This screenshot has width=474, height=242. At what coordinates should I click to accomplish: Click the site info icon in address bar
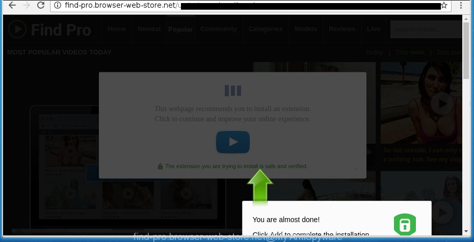click(x=58, y=5)
